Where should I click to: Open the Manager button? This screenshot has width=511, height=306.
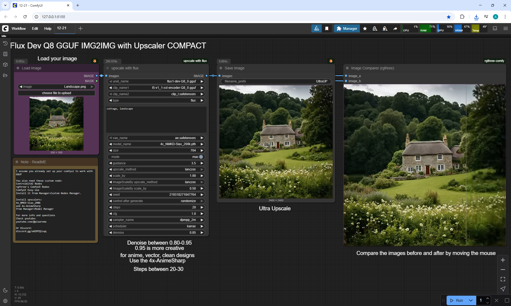click(347, 28)
